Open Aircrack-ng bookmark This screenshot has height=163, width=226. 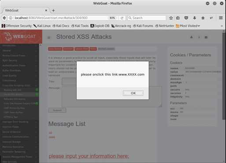[x=121, y=26]
